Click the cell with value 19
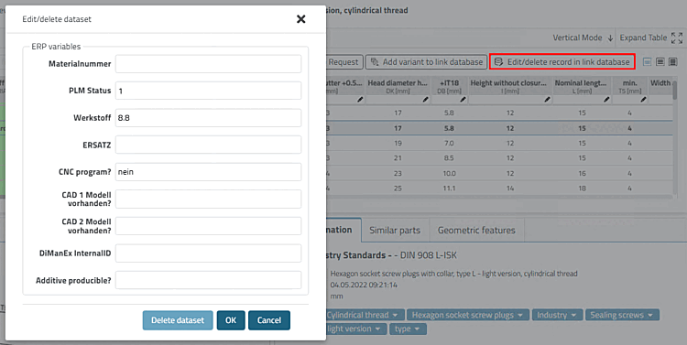687x345 pixels. [x=398, y=143]
